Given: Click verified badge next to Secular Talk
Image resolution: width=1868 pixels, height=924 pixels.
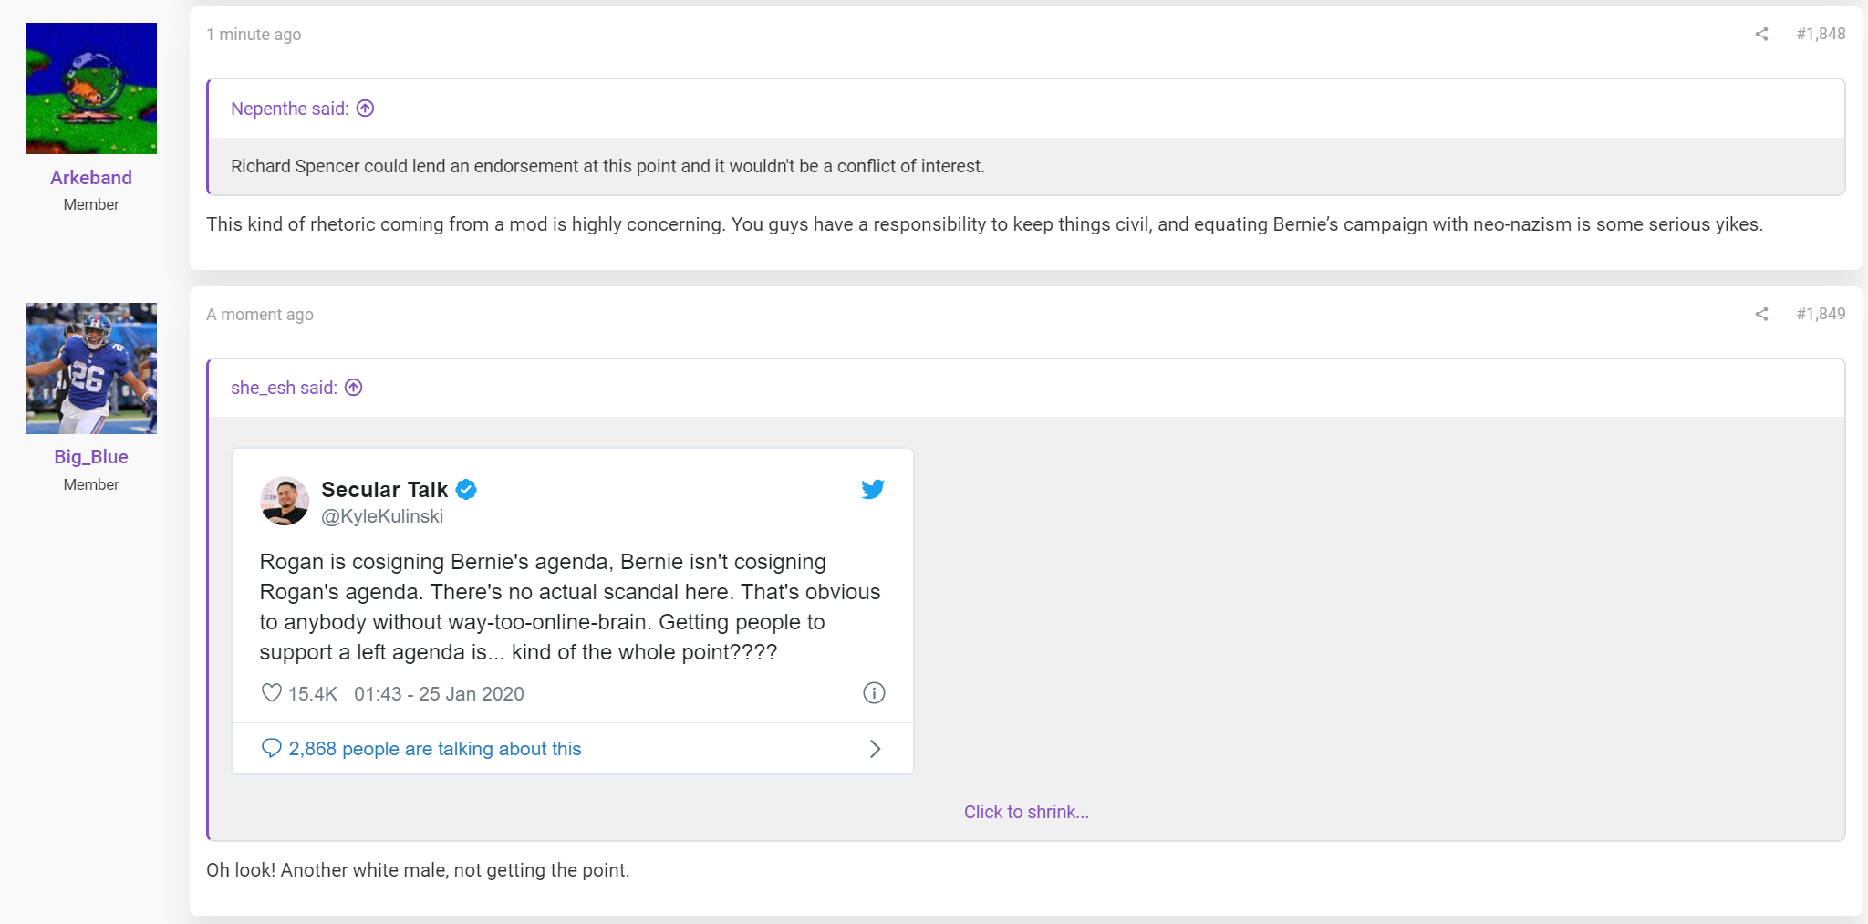Looking at the screenshot, I should point(466,490).
